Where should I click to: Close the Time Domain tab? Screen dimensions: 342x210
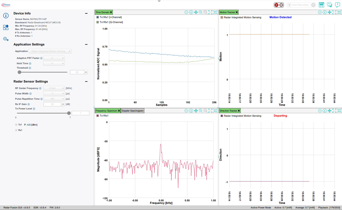click(111, 12)
